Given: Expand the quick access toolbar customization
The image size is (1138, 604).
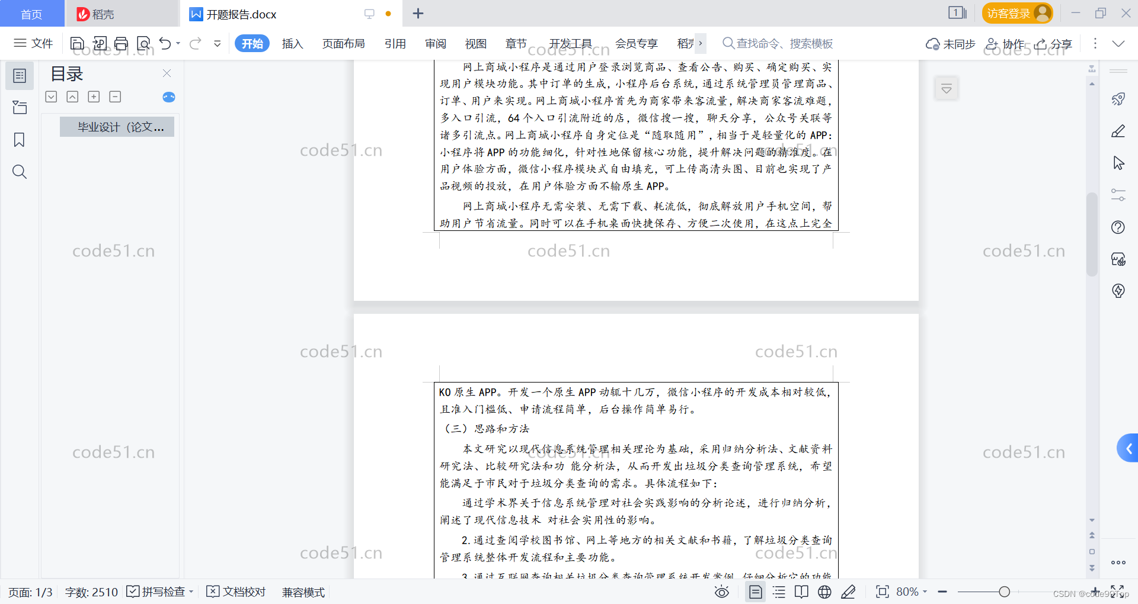Looking at the screenshot, I should click(218, 43).
